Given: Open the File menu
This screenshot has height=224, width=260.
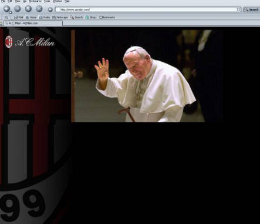Looking at the screenshot, I should pos(3,1).
